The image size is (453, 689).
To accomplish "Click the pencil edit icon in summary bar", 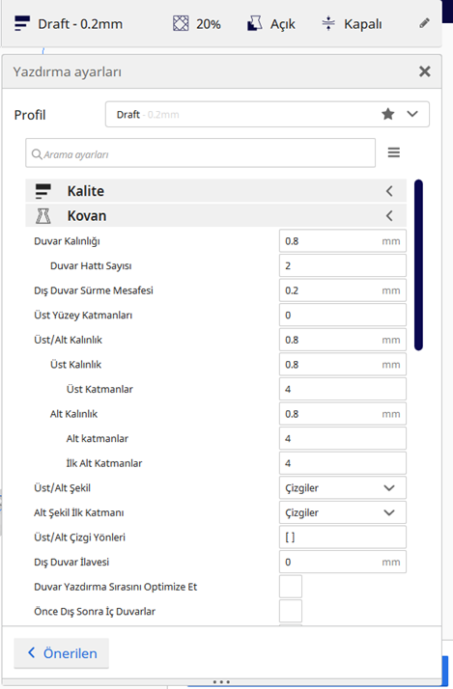I will point(424,23).
